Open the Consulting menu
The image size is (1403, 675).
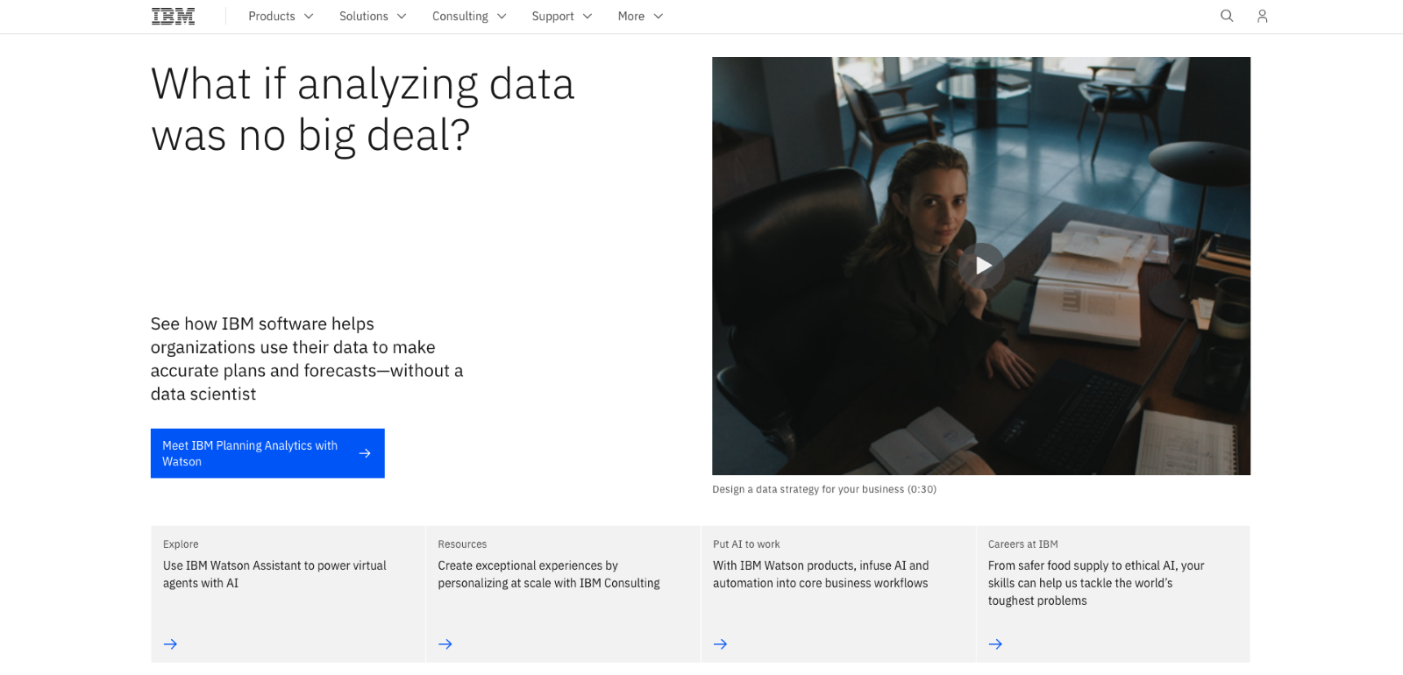(x=469, y=16)
